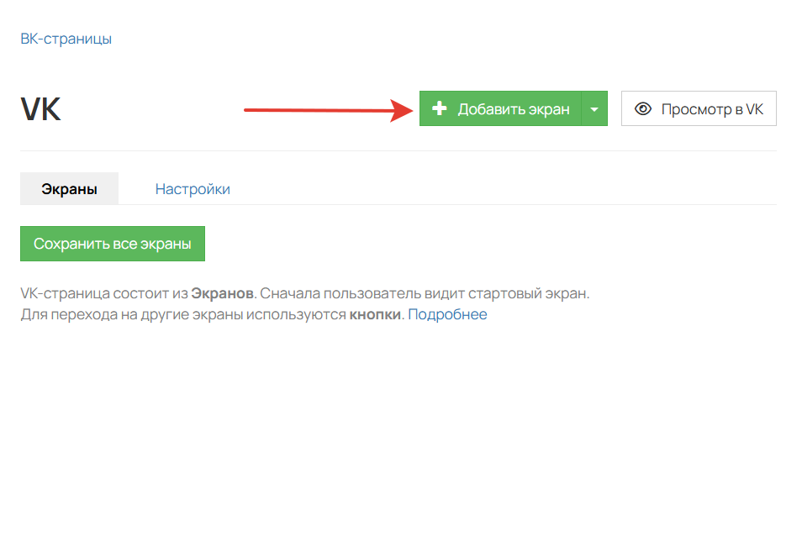Click the Добавить экран button

click(500, 108)
